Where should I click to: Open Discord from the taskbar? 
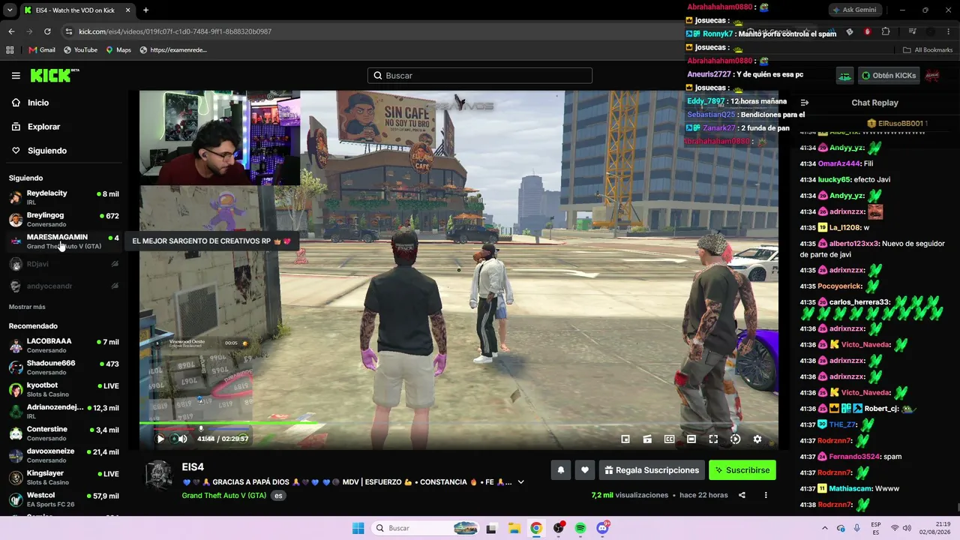pos(603,528)
